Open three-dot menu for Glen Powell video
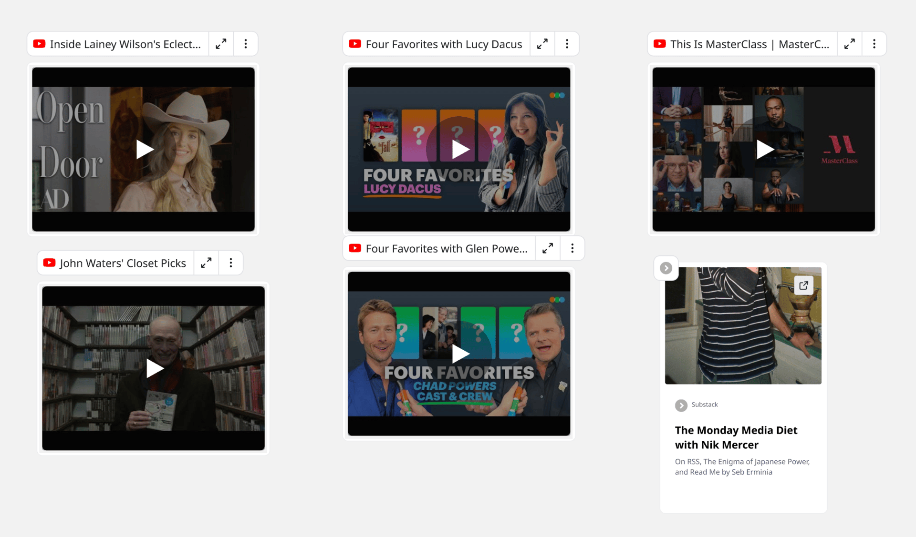This screenshot has width=916, height=537. pyautogui.click(x=572, y=248)
